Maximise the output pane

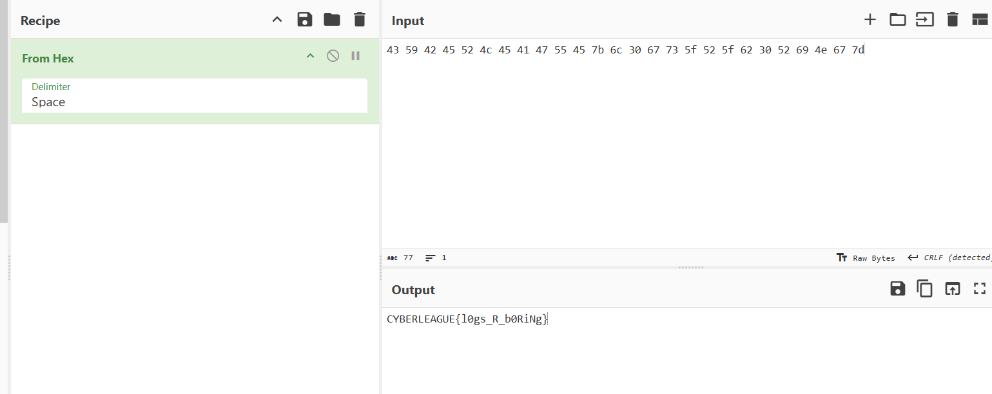(x=980, y=289)
